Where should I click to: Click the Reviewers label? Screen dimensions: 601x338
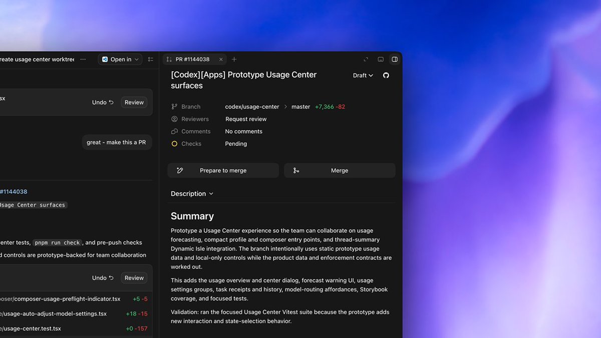195,119
